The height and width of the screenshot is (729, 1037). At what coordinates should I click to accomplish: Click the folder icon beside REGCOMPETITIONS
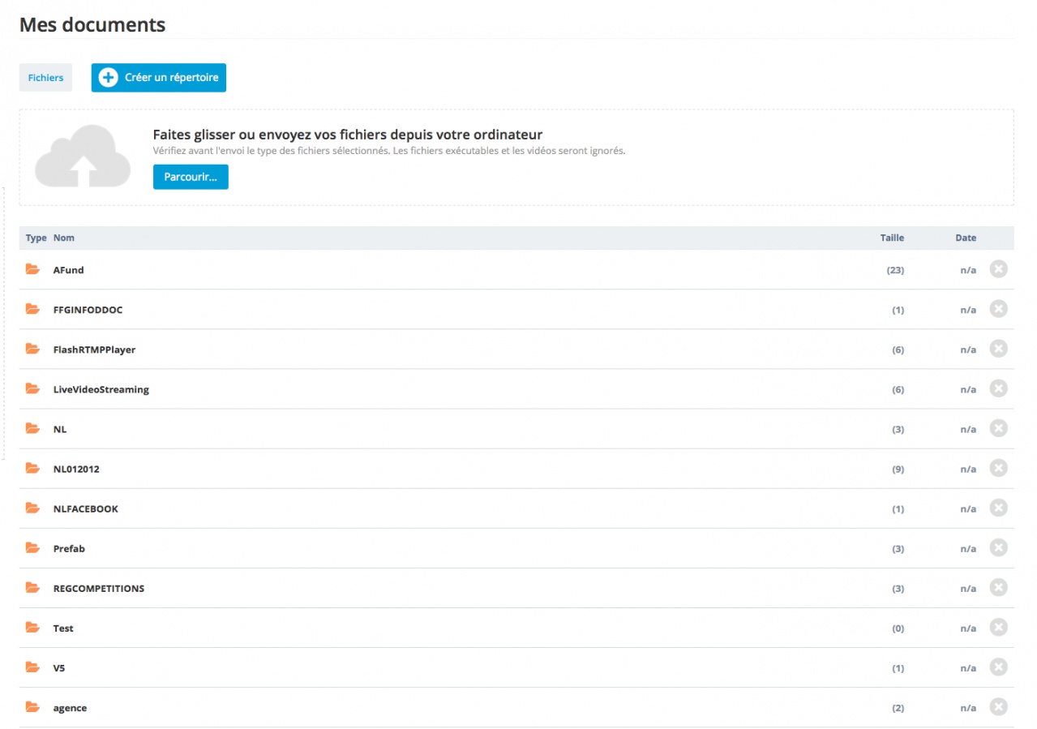click(32, 587)
